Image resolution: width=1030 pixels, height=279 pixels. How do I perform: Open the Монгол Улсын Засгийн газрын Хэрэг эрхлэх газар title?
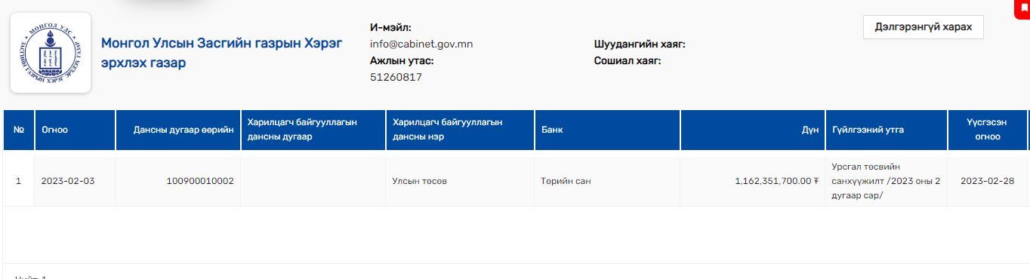[222, 53]
